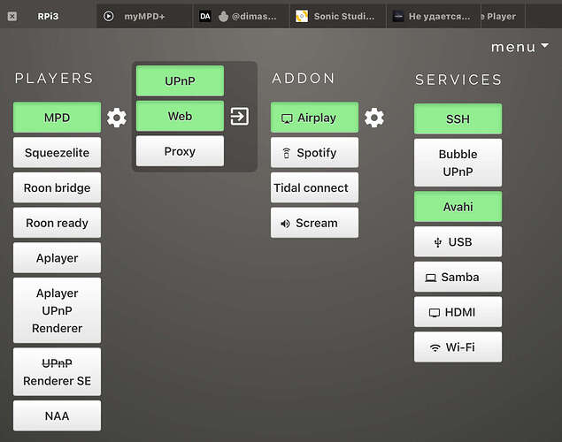Enable the NAA player
Screen dimensions: 562x442
57,415
